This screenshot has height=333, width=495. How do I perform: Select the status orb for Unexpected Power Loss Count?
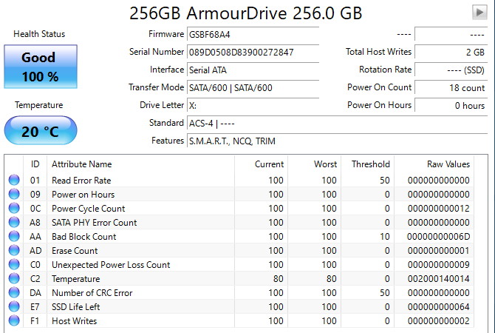coord(14,264)
